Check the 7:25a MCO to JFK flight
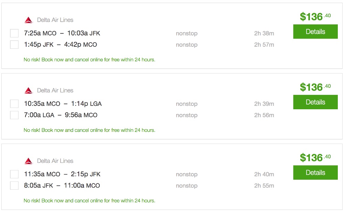Viewport: 344px width, 212px height. pos(14,33)
